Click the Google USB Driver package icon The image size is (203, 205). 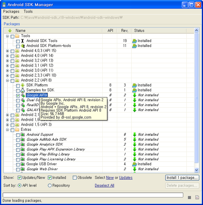(23, 164)
